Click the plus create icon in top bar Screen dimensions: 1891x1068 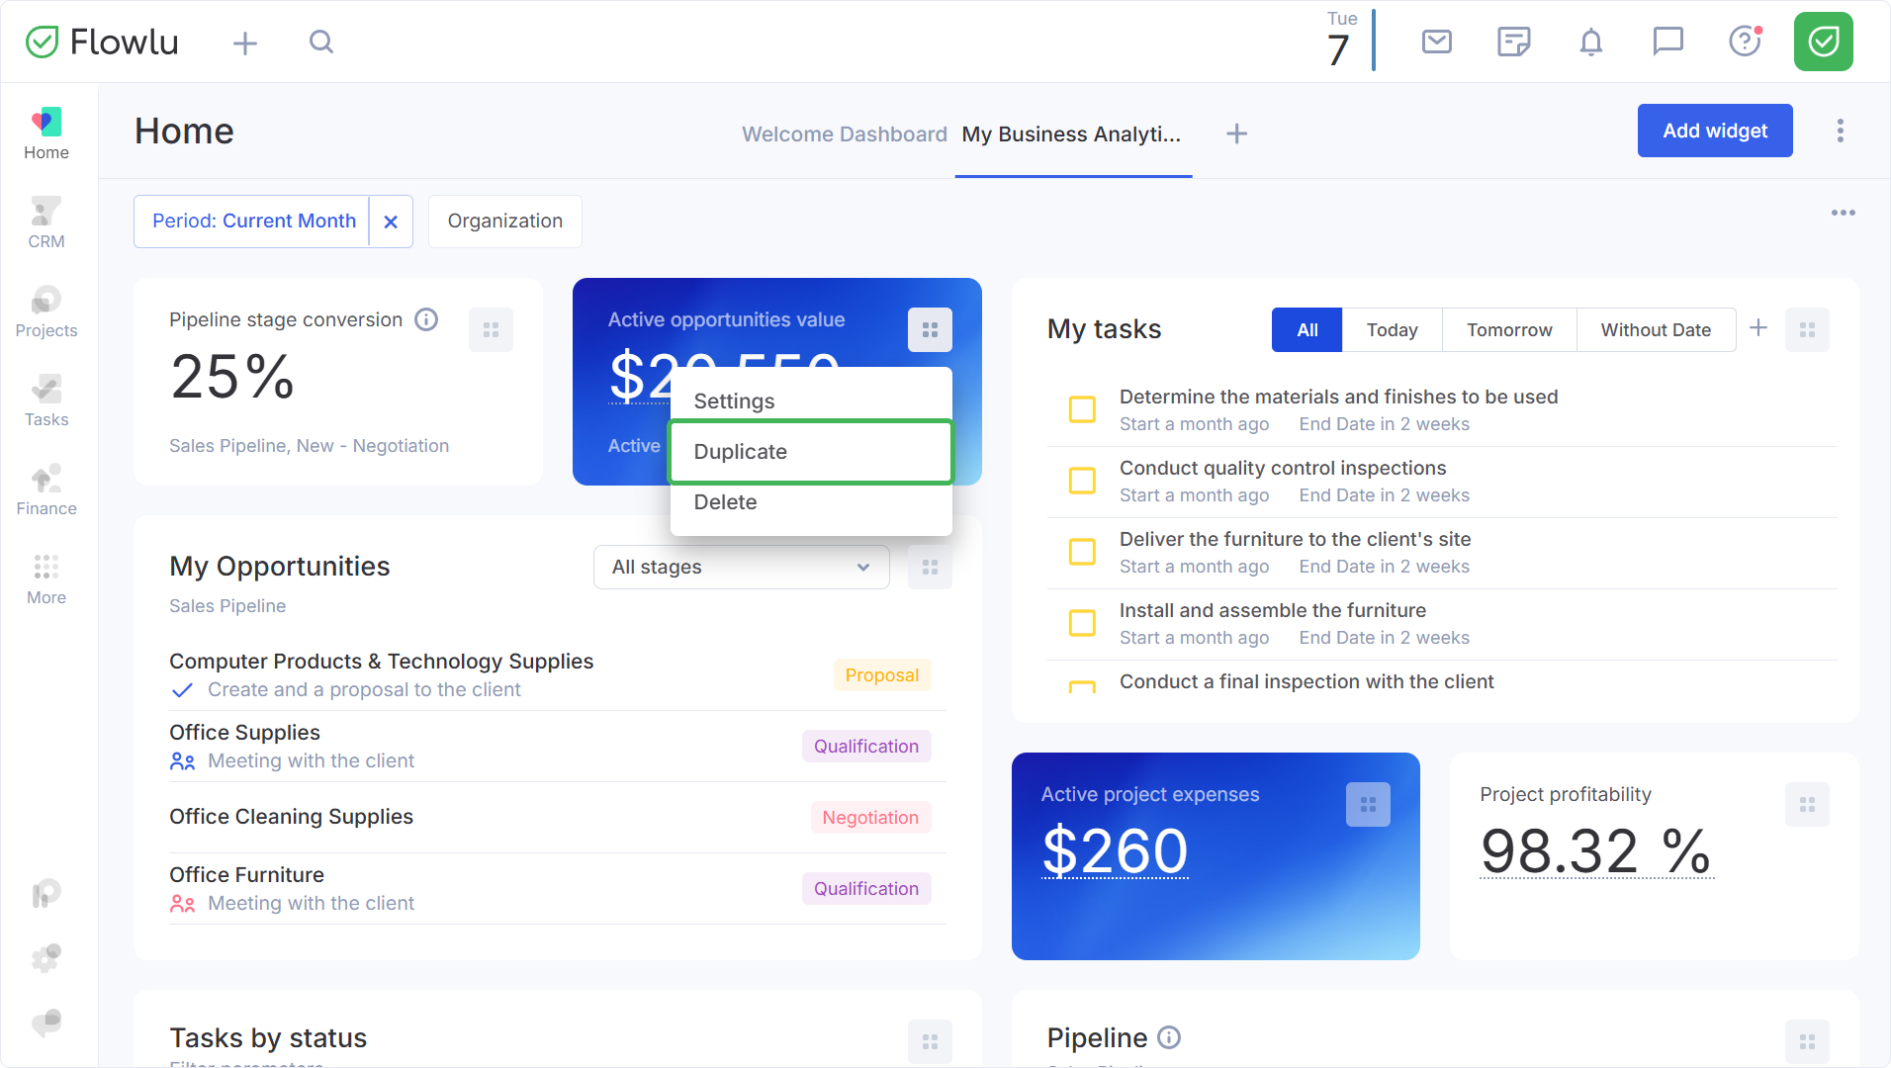click(x=245, y=43)
